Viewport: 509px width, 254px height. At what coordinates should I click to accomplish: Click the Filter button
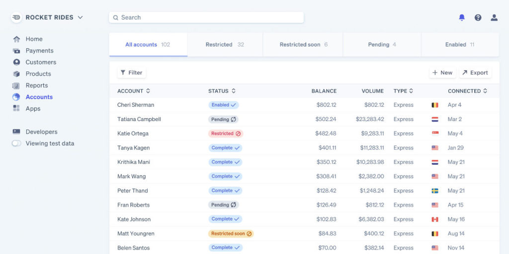click(132, 73)
